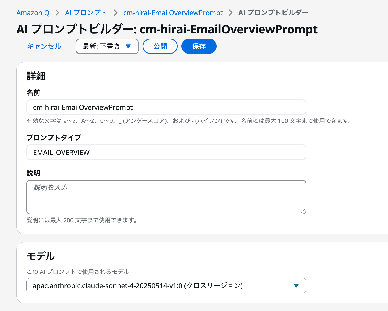Click the プロンプトタイプ field label
The image size is (388, 311).
(54, 138)
